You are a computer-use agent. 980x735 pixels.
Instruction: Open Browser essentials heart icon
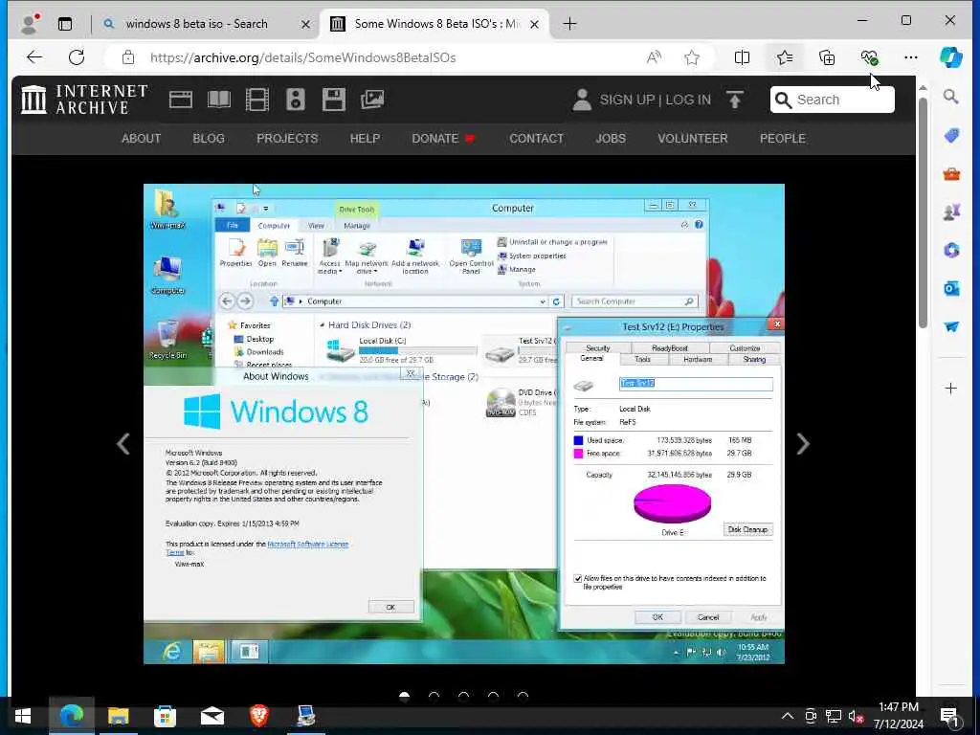(x=869, y=57)
